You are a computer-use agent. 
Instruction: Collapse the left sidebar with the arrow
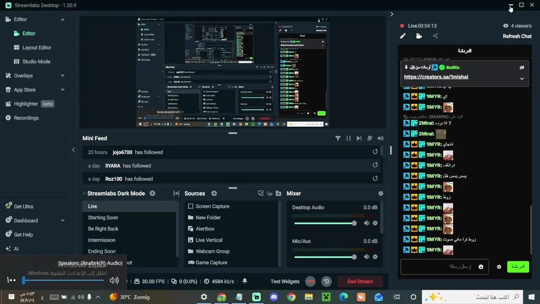tap(73, 150)
